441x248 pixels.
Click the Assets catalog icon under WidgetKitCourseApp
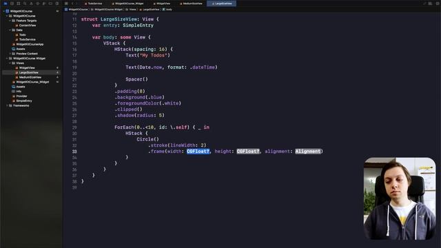(x=13, y=49)
